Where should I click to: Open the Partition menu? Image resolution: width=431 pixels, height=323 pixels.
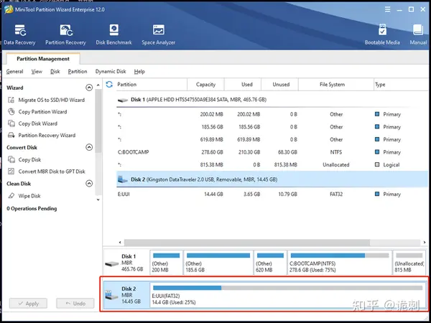pos(78,71)
